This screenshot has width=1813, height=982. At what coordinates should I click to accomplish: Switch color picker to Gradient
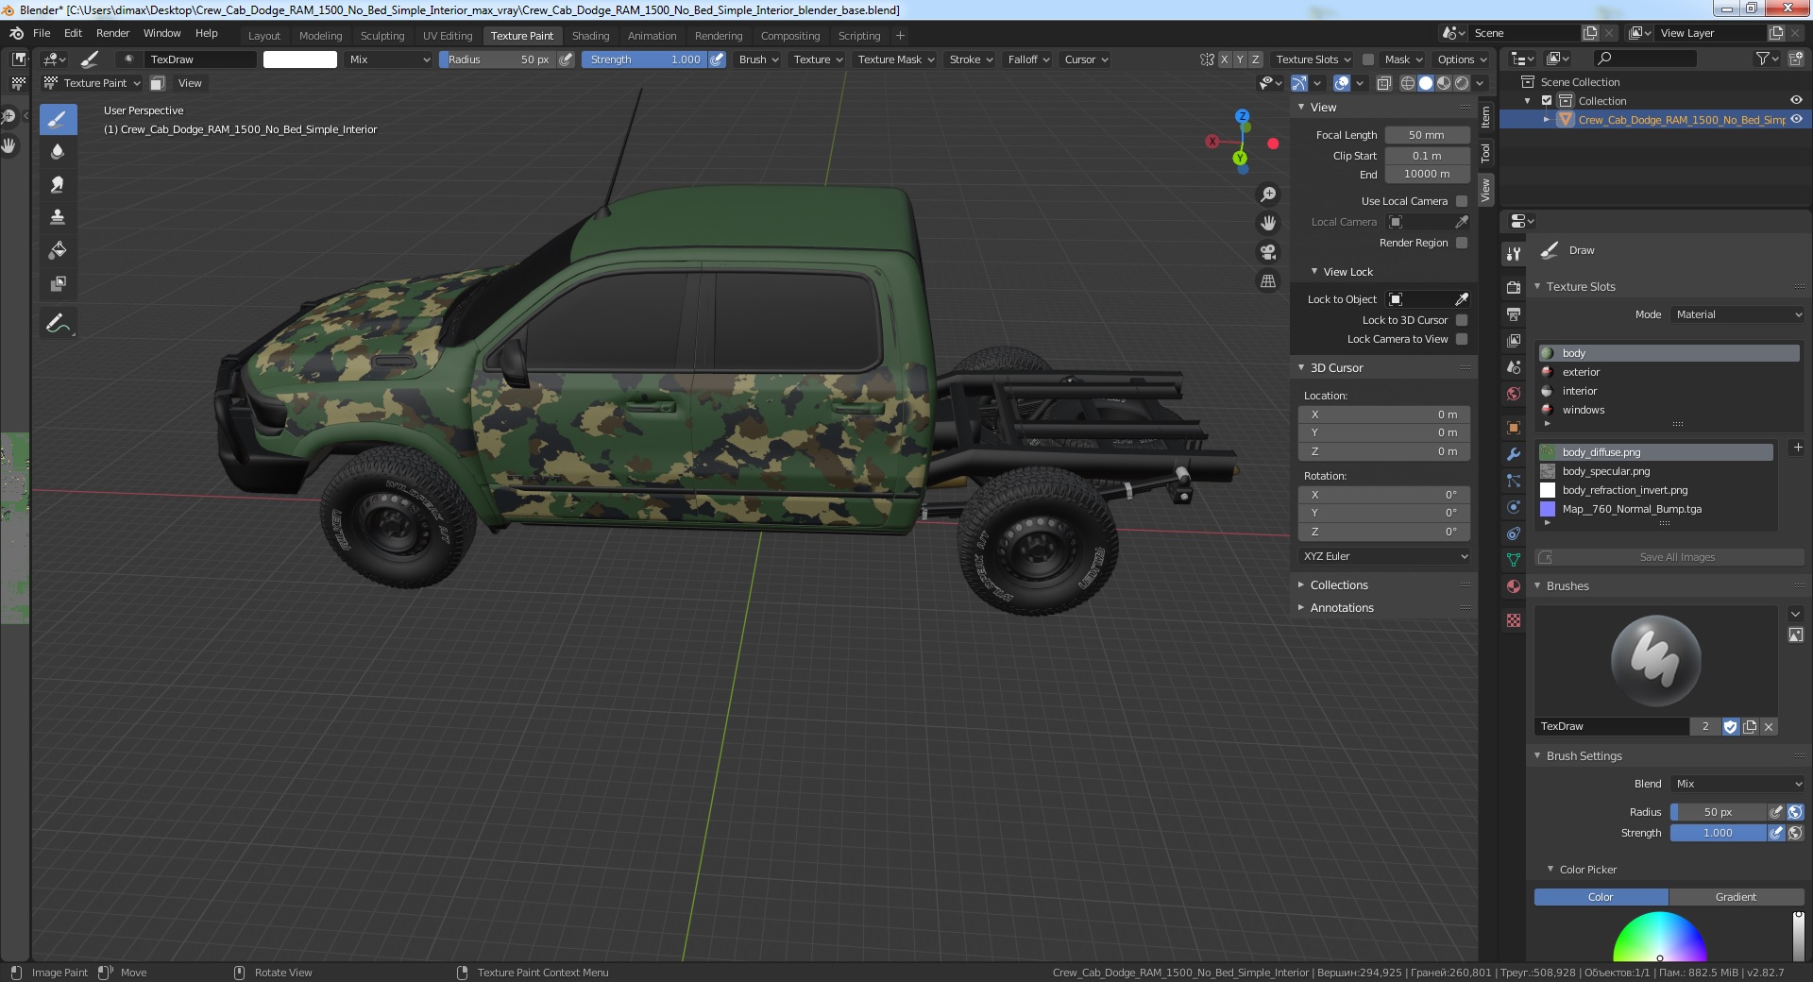(1736, 897)
